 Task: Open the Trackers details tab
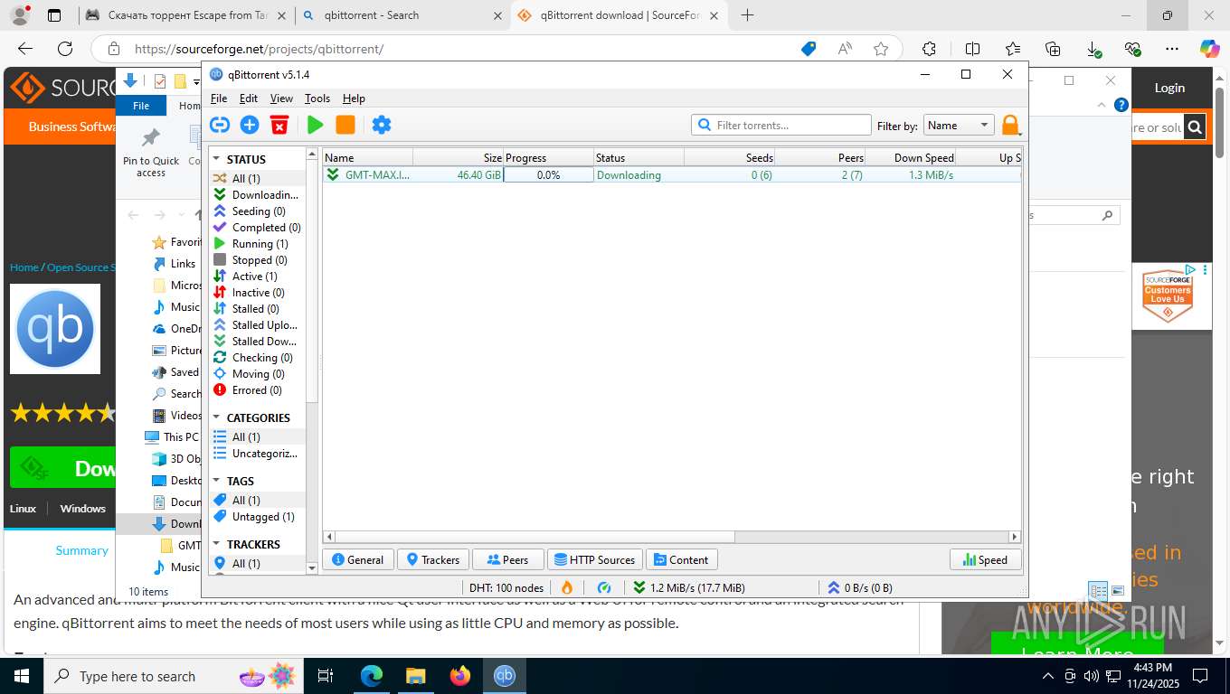click(x=434, y=560)
